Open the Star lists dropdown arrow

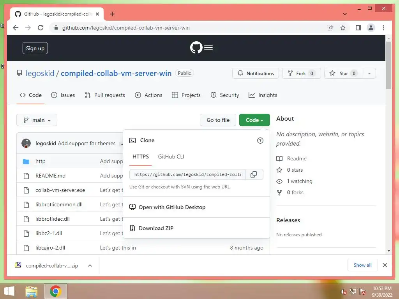point(369,74)
